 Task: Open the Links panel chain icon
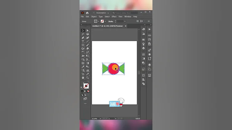[150, 35]
